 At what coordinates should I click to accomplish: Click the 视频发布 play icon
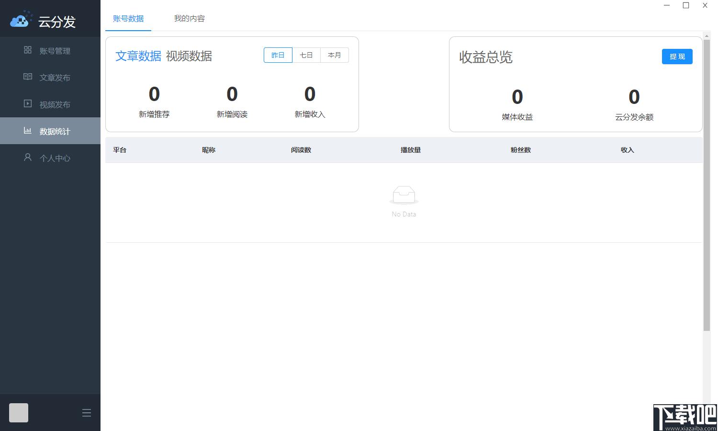coord(28,103)
